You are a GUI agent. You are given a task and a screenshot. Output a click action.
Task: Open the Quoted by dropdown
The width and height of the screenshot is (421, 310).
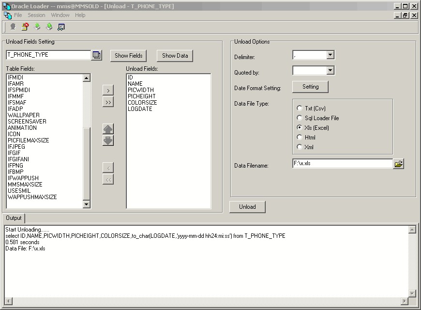330,71
